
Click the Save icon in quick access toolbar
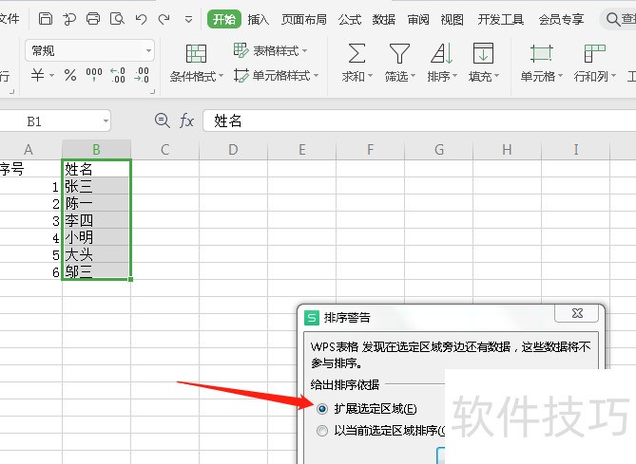(45, 19)
